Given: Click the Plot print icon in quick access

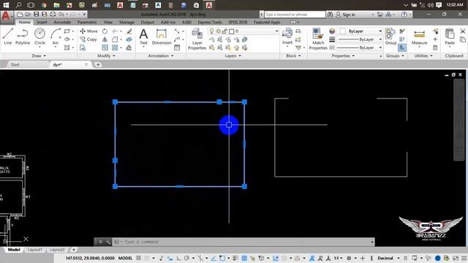Looking at the screenshot, I should [x=53, y=15].
